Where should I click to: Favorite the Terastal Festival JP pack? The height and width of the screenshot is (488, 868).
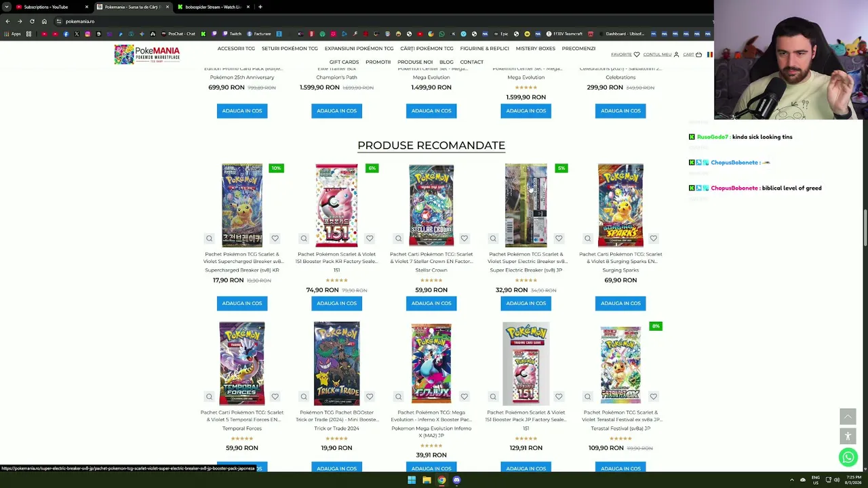pyautogui.click(x=653, y=396)
